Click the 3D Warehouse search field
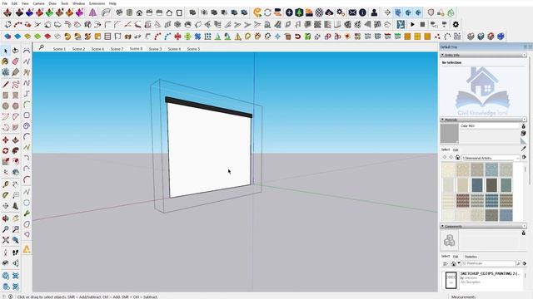Screen dimensions: 533x299 [488, 263]
